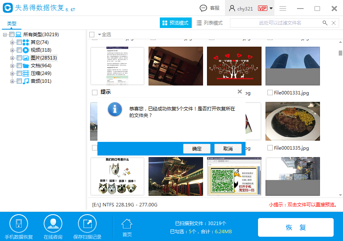Image resolution: width=343 pixels, height=241 pixels.
Task: Expand the 图片 tree node
Action: [x=12, y=58]
